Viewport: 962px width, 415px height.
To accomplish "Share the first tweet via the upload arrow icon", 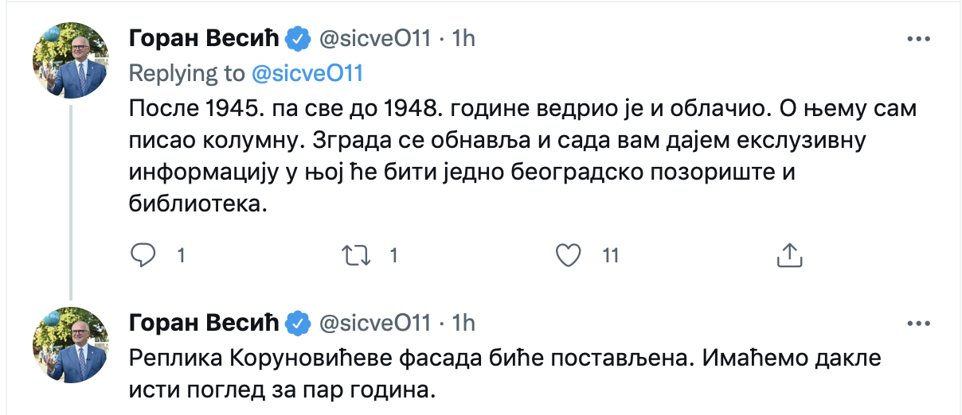I will click(787, 255).
